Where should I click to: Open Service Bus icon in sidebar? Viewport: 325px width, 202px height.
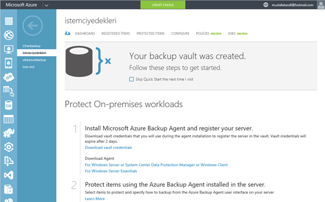pos(9,161)
